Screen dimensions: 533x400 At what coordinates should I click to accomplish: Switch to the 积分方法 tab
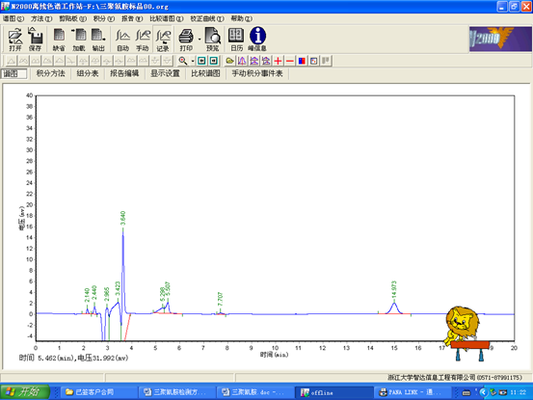(x=51, y=73)
